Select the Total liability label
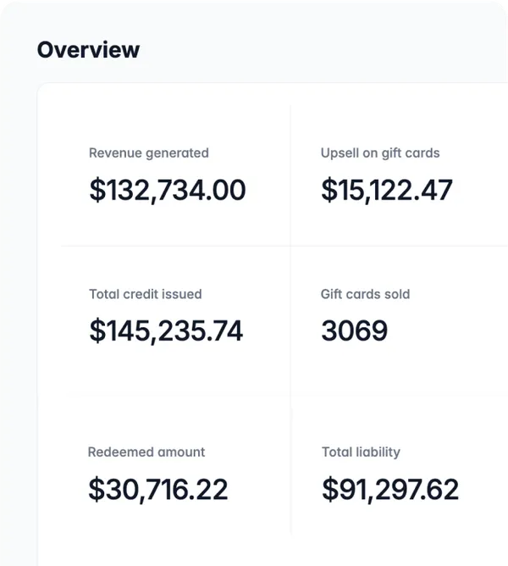The height and width of the screenshot is (566, 508). [x=361, y=452]
